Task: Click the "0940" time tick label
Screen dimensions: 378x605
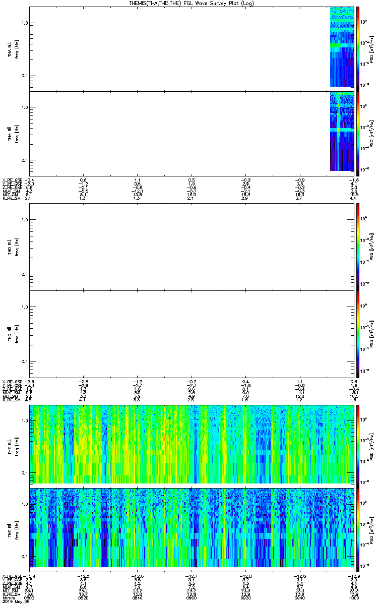Action: tap(299, 598)
